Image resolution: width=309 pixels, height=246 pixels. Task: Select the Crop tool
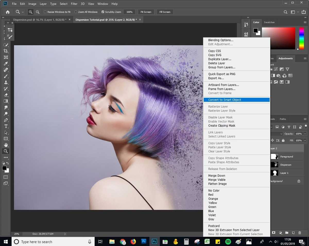(x=6, y=51)
